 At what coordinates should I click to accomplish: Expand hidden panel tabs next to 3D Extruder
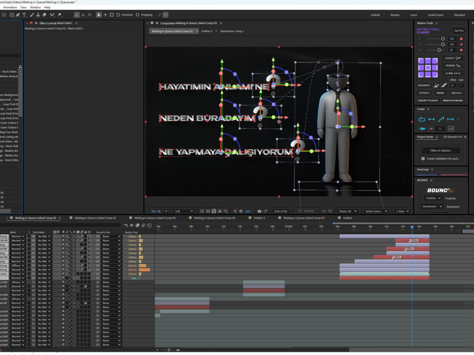click(465, 137)
